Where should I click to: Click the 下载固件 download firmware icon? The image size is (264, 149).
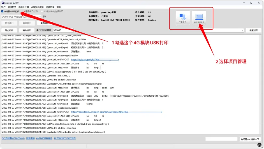click(x=183, y=18)
